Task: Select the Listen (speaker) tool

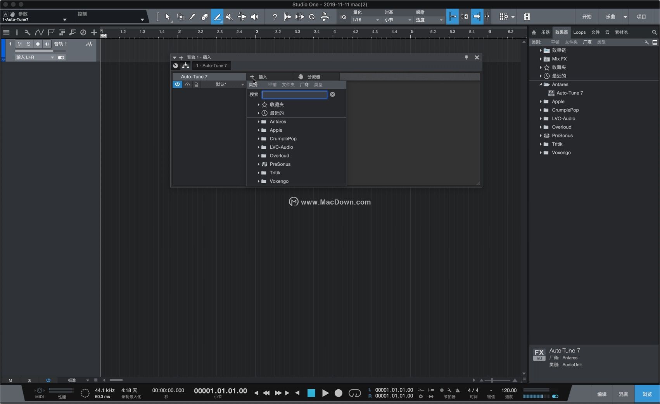Action: pos(254,17)
